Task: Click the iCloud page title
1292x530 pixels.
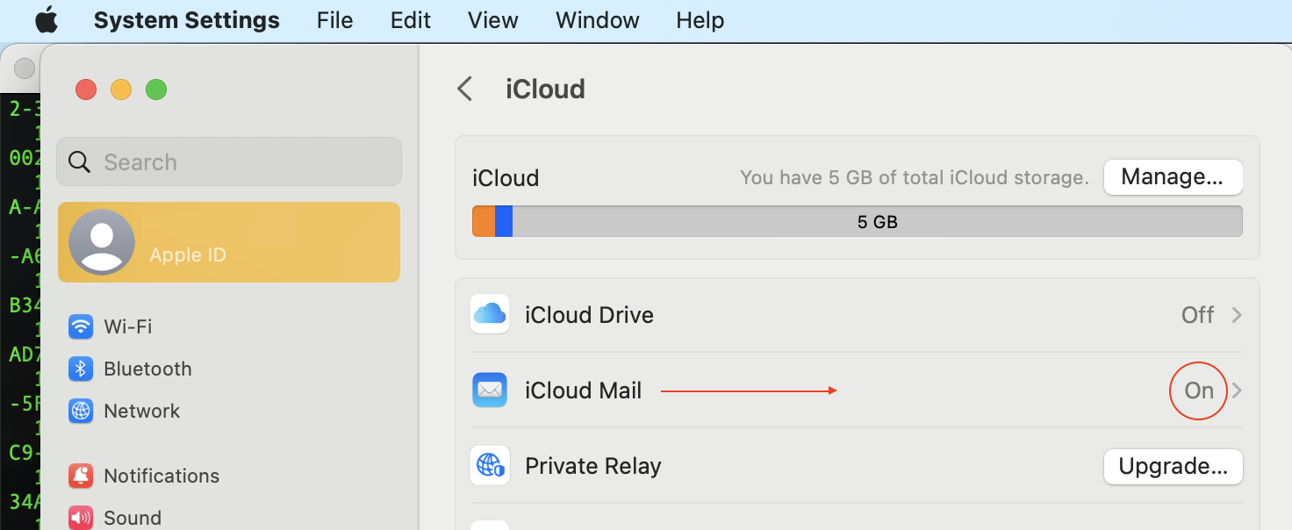Action: coord(545,89)
